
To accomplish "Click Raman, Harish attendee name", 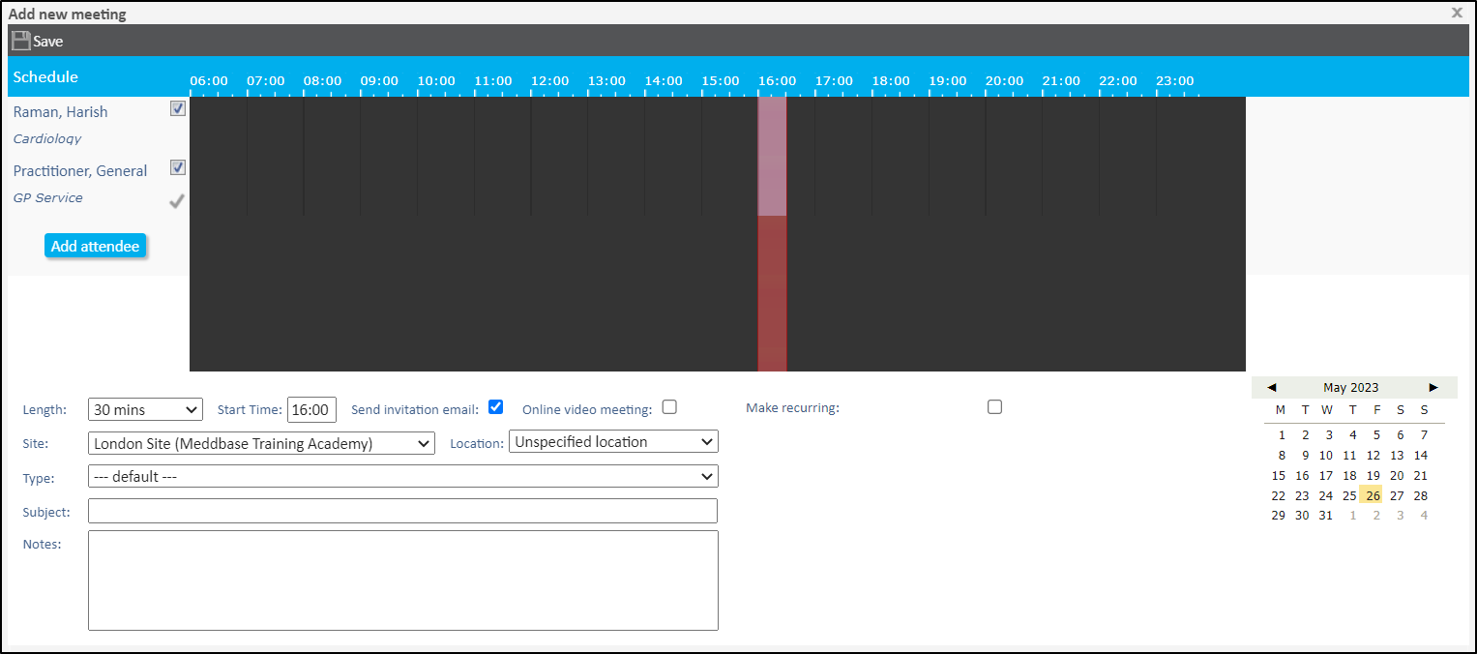I will point(60,112).
